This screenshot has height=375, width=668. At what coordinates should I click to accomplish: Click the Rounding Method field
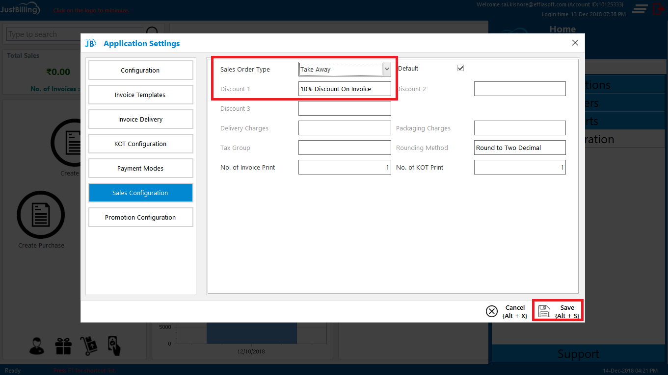point(520,148)
